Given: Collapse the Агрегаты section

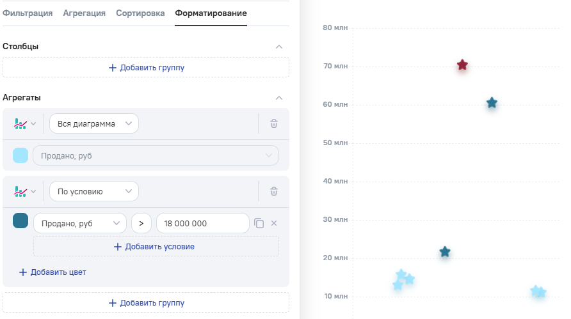Looking at the screenshot, I should coord(278,98).
